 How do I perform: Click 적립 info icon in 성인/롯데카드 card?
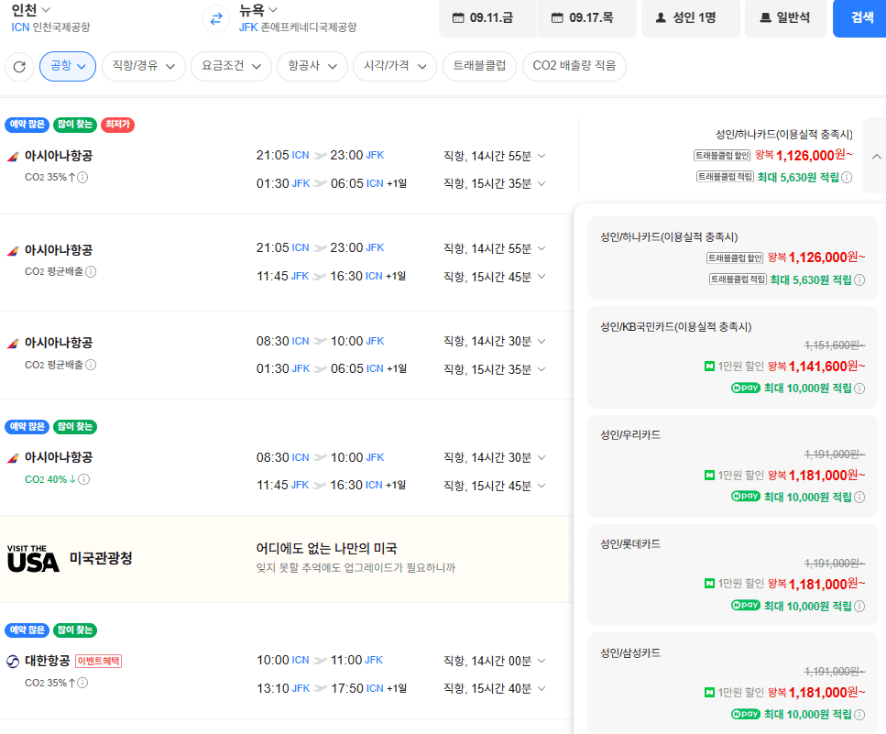coord(859,607)
